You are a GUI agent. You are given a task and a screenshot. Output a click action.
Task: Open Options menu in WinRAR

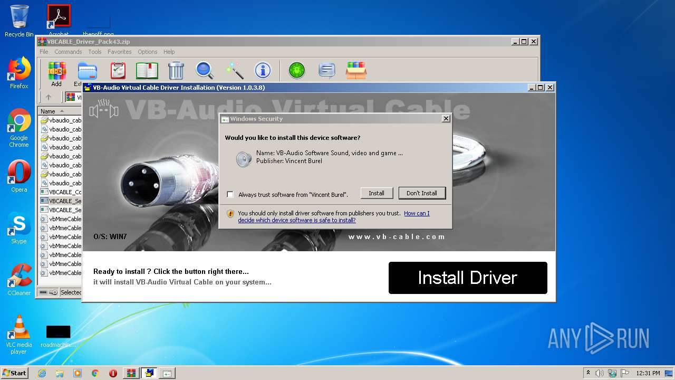click(148, 52)
